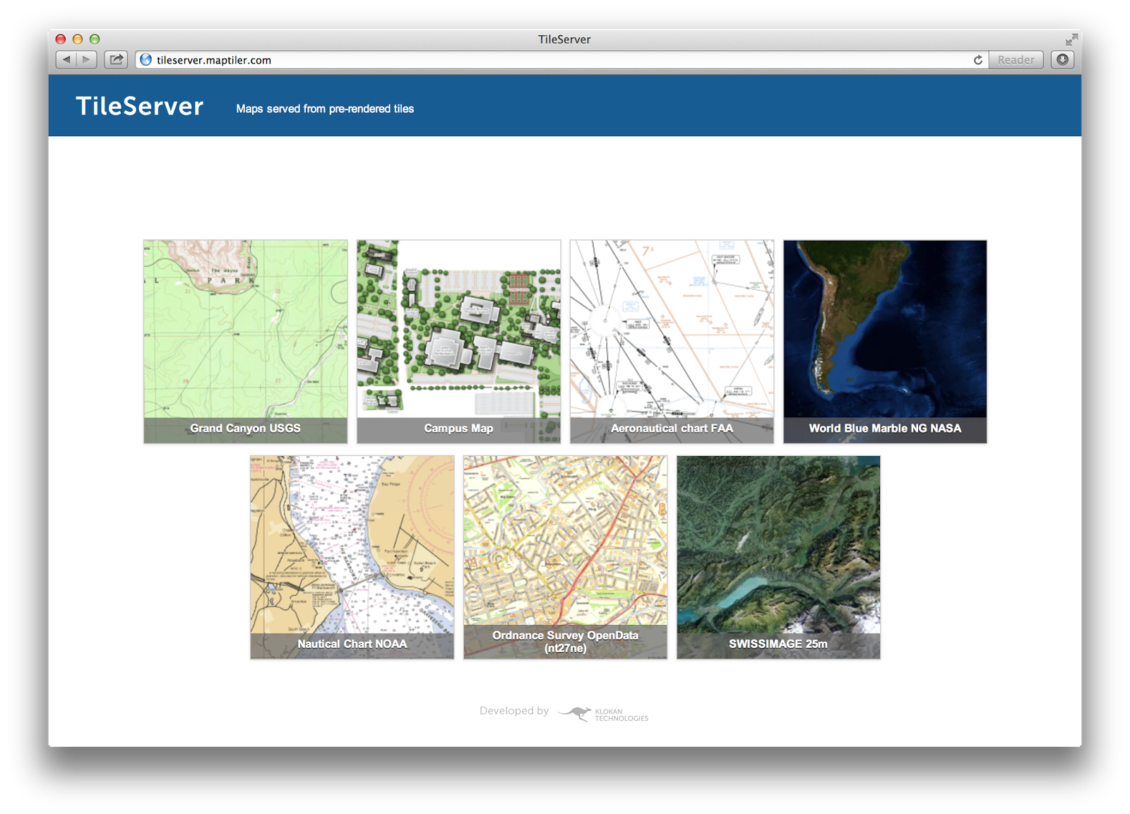Open Ordnance Survey OpenData nt27ne map
Image resolution: width=1130 pixels, height=814 pixels.
[565, 556]
